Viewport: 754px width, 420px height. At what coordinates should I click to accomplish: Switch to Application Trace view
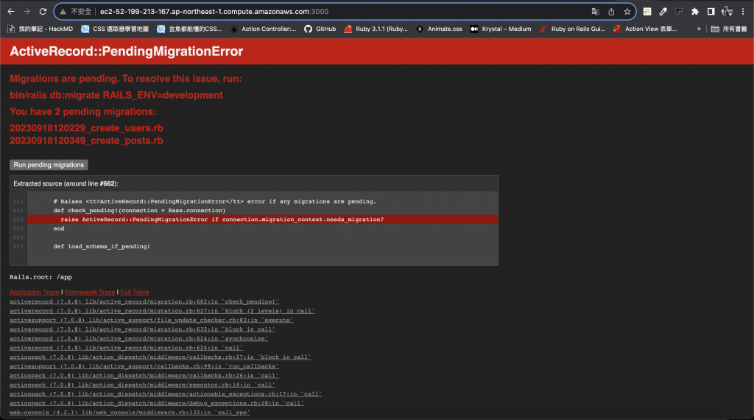[x=35, y=292]
